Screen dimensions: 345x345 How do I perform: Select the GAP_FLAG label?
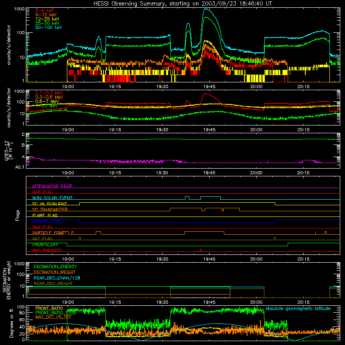point(42,192)
